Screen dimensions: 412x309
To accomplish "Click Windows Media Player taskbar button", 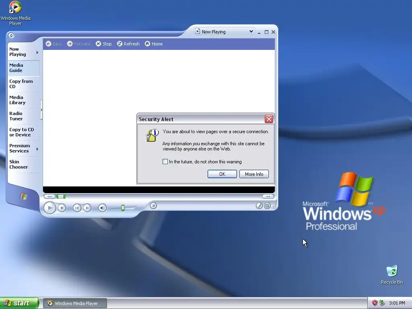I will tap(75, 303).
